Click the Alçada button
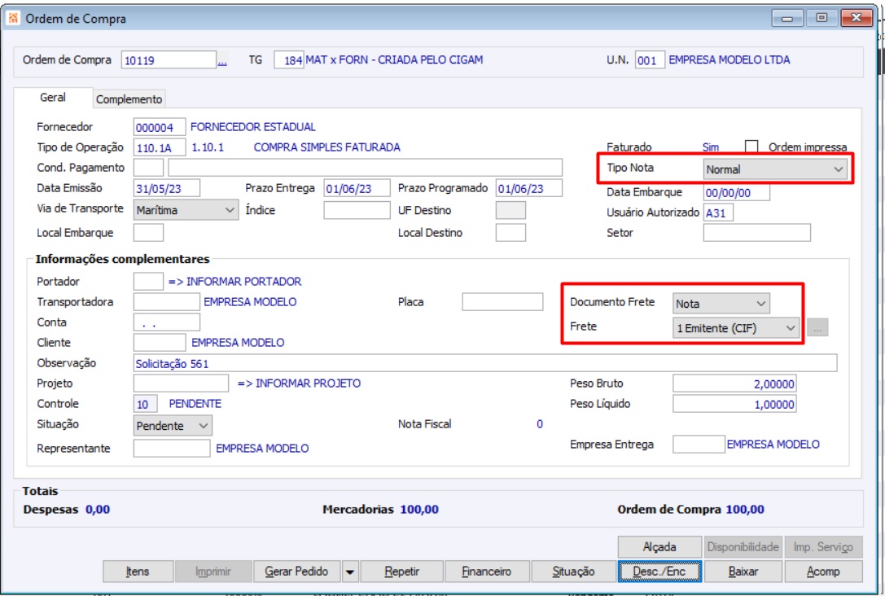 point(659,547)
